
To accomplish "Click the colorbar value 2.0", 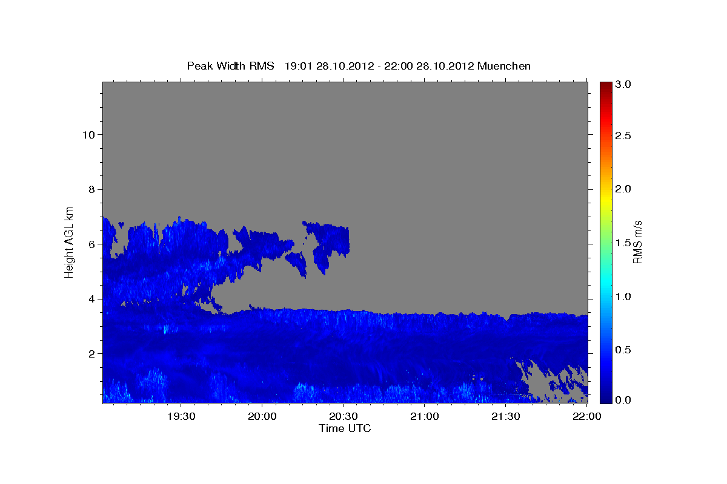I will 623,189.
